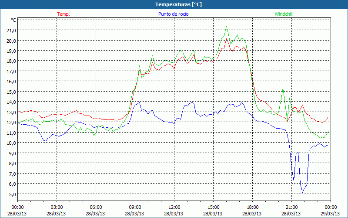
Task: Select the blue 'Punto de rocío' legend label
Action: point(173,14)
